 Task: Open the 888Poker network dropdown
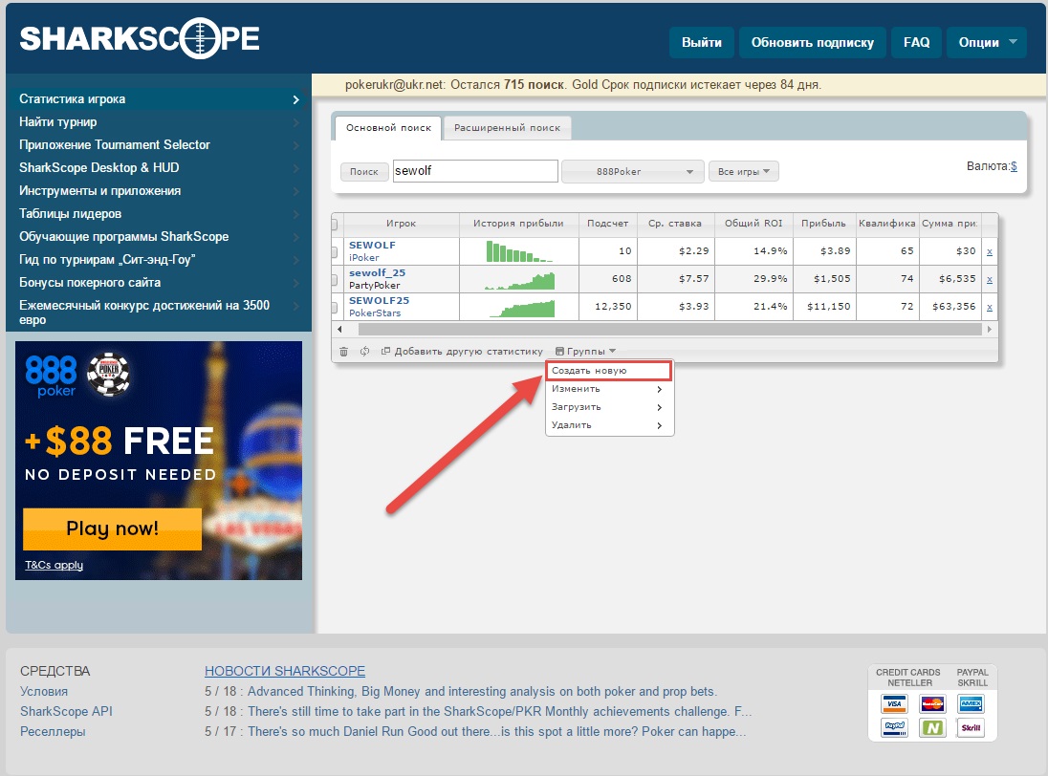click(632, 172)
